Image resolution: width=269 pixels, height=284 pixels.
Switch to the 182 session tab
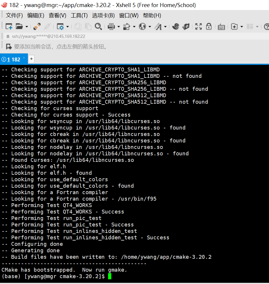pos(13,59)
